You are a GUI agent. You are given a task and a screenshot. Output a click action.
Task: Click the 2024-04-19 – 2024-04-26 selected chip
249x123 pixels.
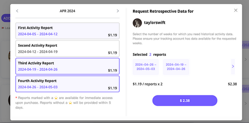point(176,67)
